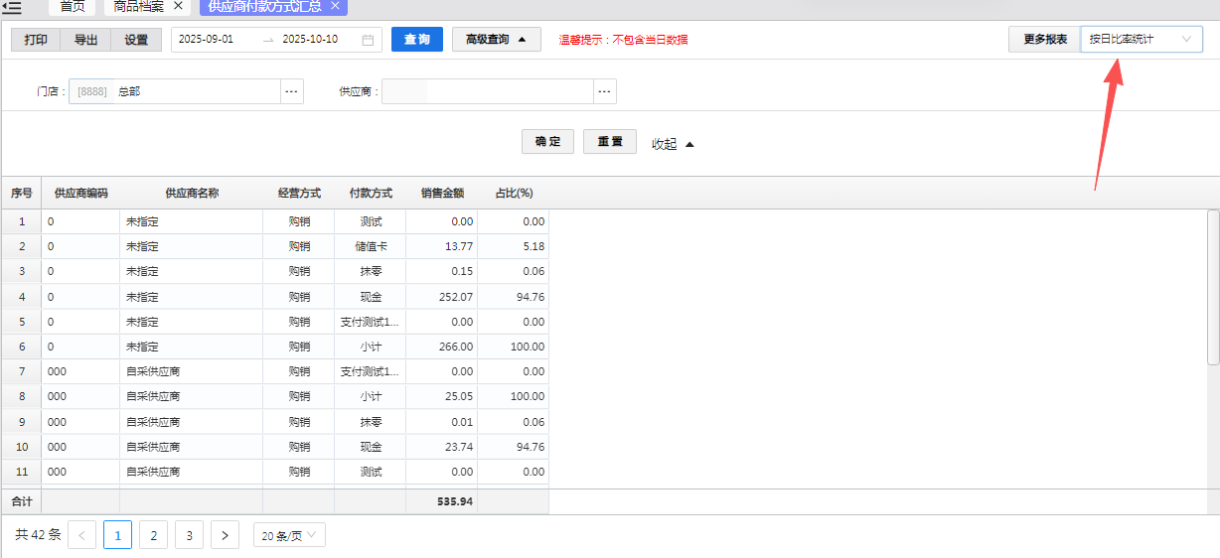The width and height of the screenshot is (1220, 558).
Task: Go to next page arrow
Action: [226, 535]
